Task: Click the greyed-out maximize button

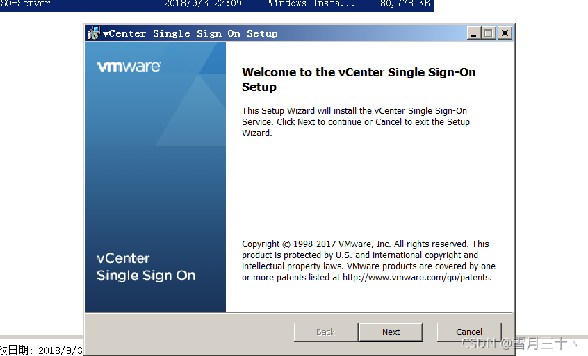Action: (x=489, y=33)
